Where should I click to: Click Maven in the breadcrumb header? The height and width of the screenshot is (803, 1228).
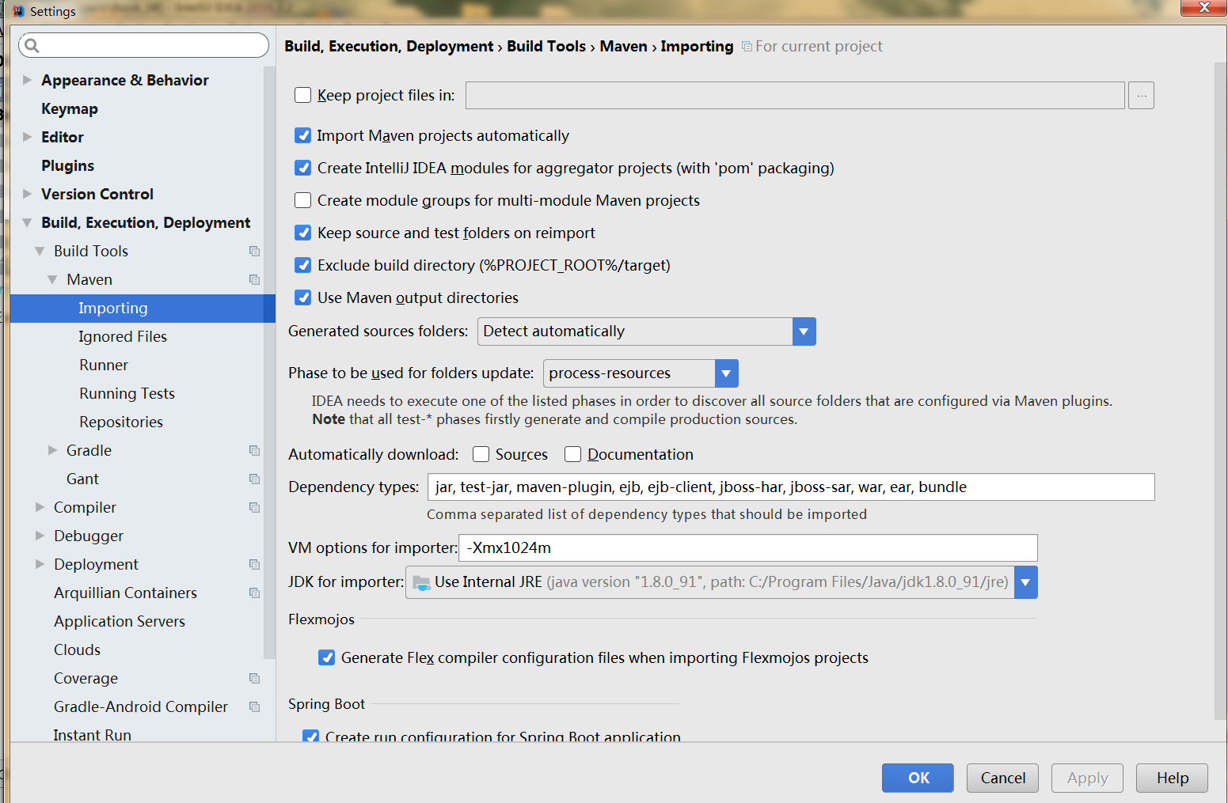pyautogui.click(x=623, y=46)
